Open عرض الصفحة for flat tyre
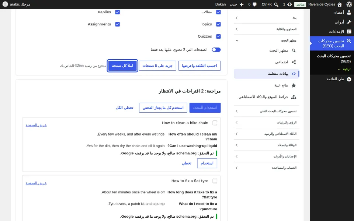The image size is (354, 221). click(36, 183)
